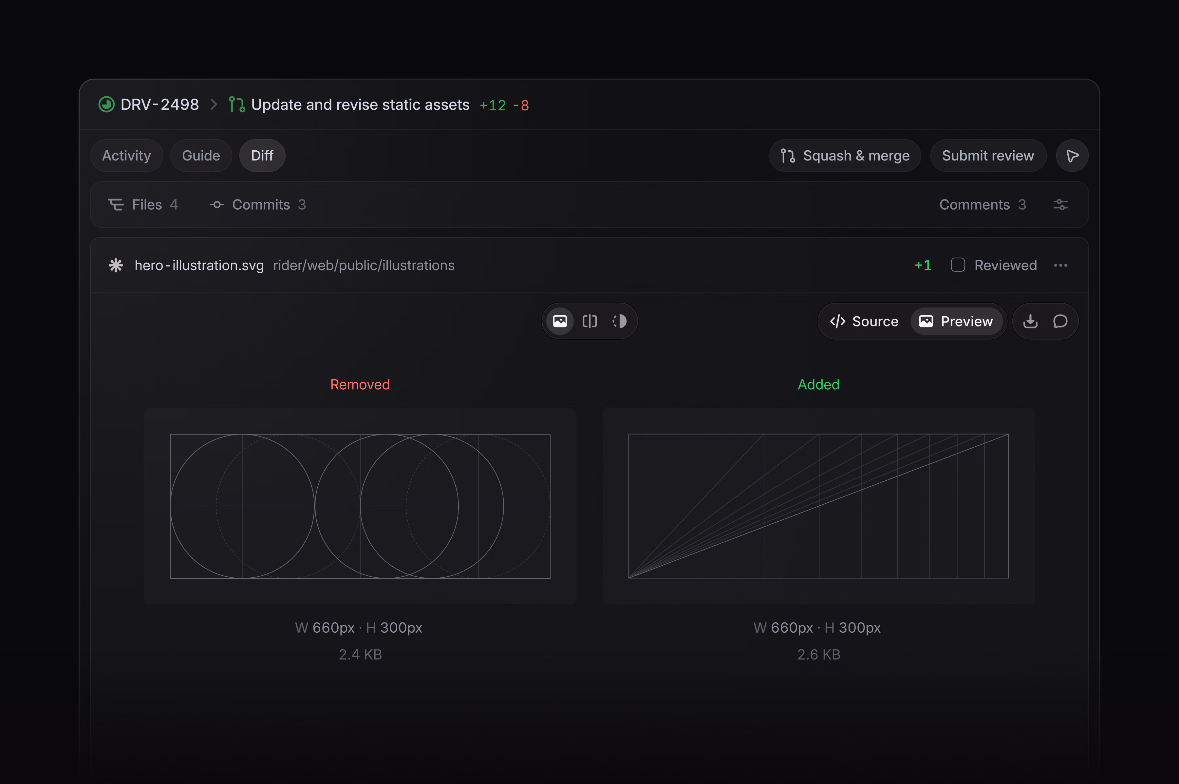1179x784 pixels.
Task: Switch to the Guide tab
Action: [201, 156]
